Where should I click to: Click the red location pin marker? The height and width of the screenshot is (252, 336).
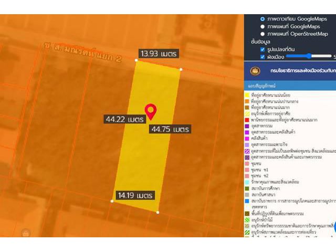click(x=151, y=111)
